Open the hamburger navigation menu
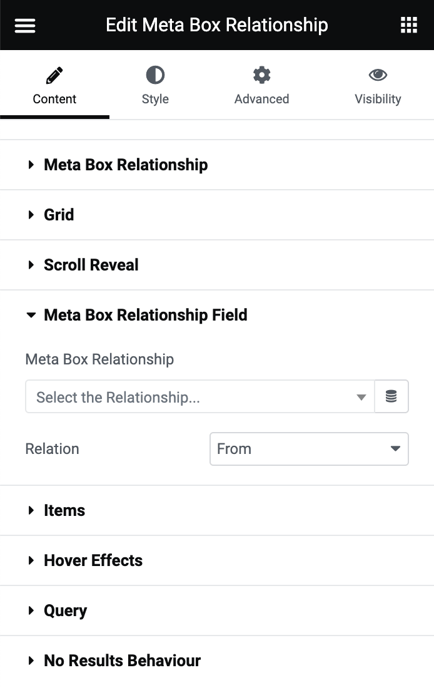This screenshot has width=434, height=690. click(24, 25)
